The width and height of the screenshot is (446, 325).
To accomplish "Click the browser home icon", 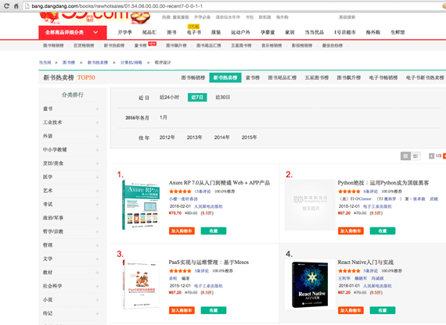I will [16, 5].
